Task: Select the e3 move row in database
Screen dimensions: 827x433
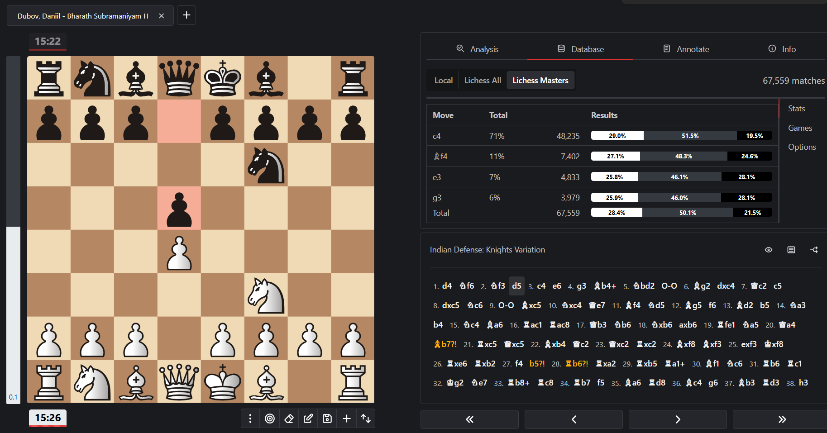Action: point(602,177)
